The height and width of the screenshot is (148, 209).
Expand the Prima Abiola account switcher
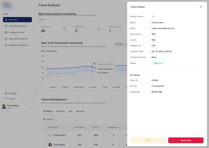coord(31,106)
